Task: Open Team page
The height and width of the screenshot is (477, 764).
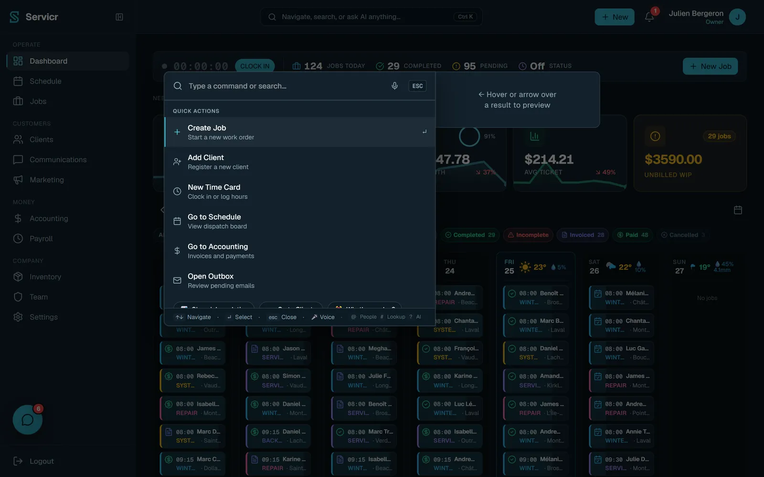Action: click(x=68, y=297)
